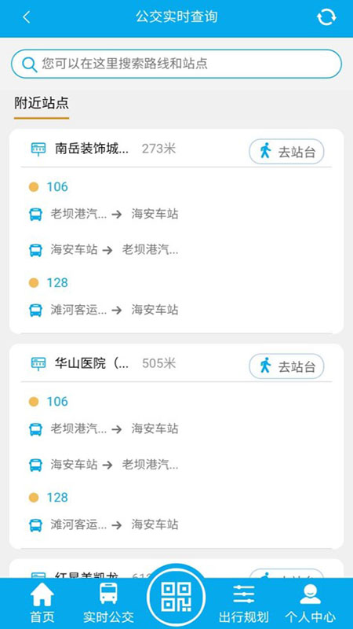Open 华山医院 station name at 505米
Image resolution: width=353 pixels, height=629 pixels.
[x=92, y=363]
